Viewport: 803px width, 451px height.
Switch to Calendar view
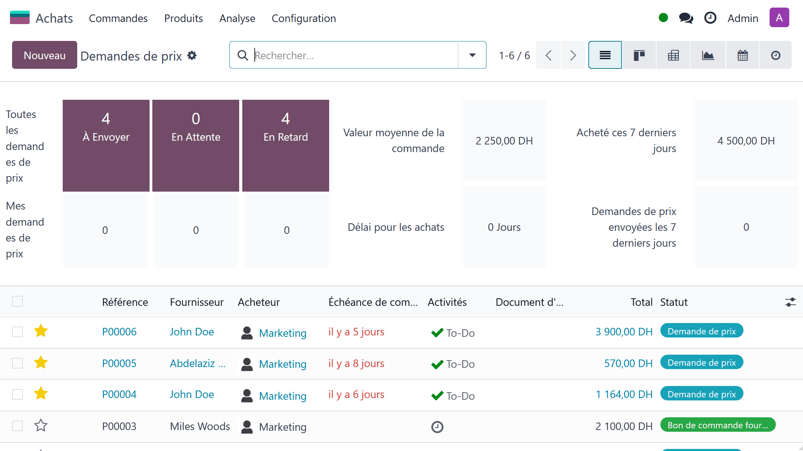click(742, 55)
